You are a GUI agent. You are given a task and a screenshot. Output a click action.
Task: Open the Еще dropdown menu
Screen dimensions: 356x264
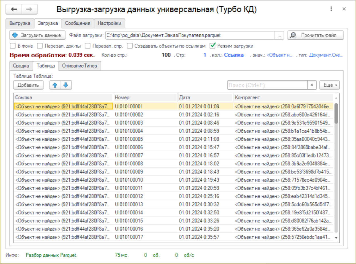329,85
